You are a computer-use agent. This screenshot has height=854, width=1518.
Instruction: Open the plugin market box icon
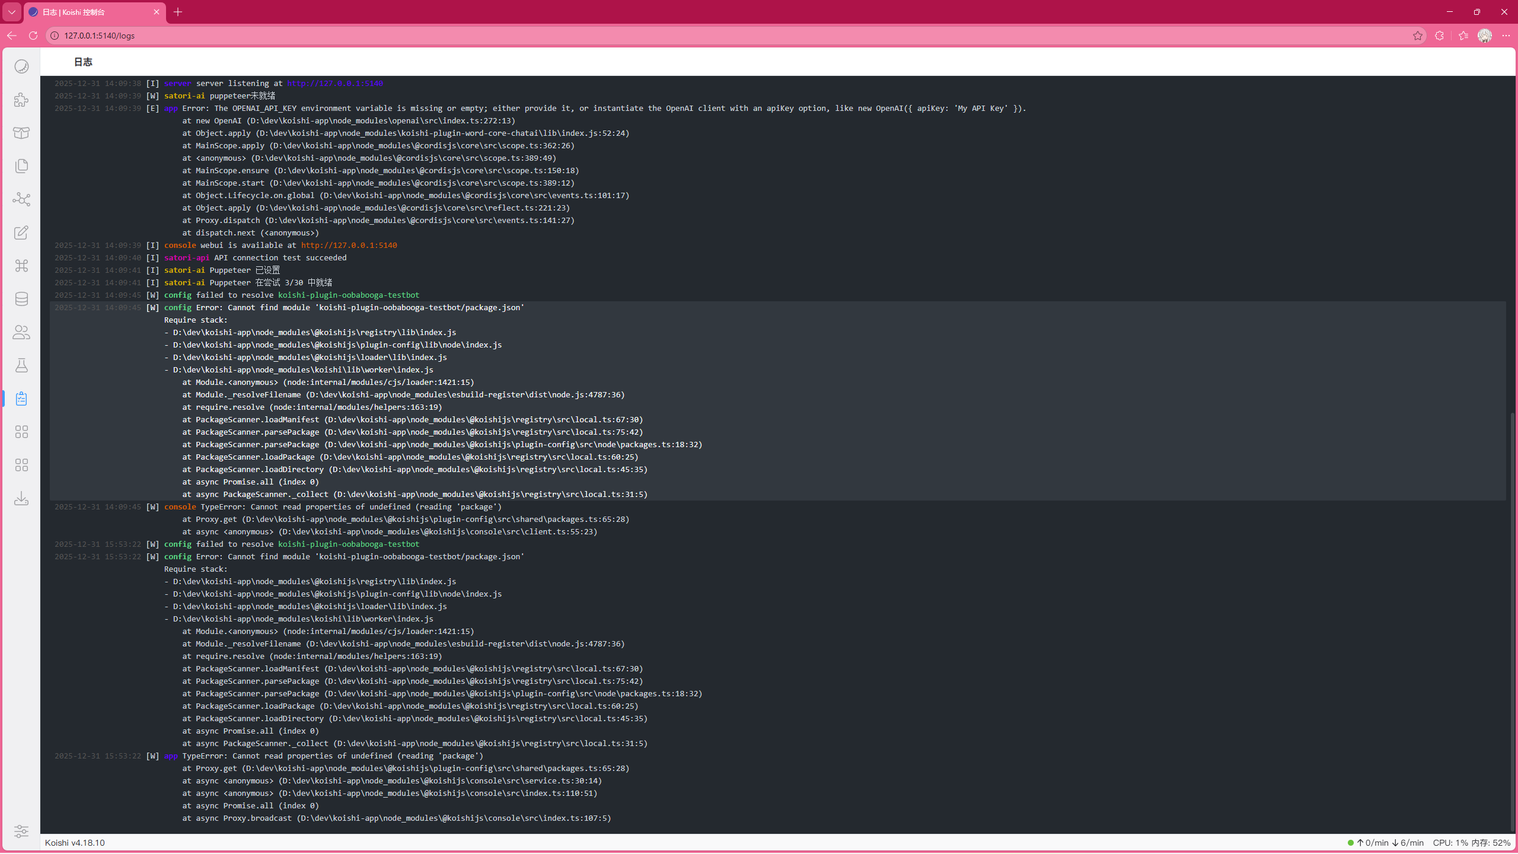click(21, 133)
